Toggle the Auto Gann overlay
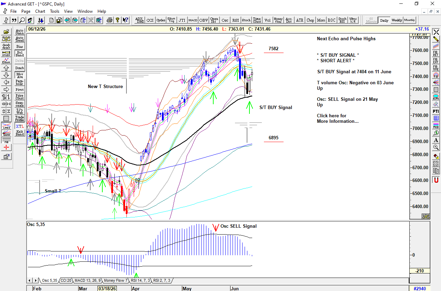441x291 pixels. click(x=20, y=32)
